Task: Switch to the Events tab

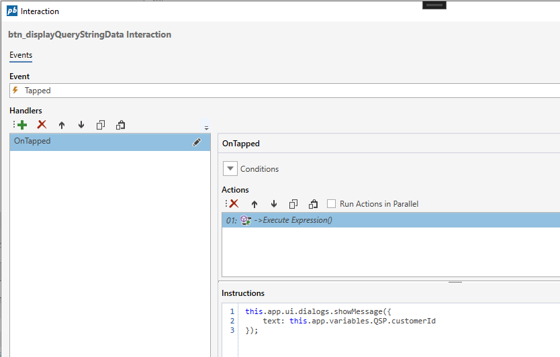Action: point(21,55)
